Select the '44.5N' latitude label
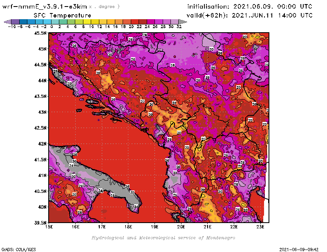Screen dimensions: 327x252 coord(40,65)
